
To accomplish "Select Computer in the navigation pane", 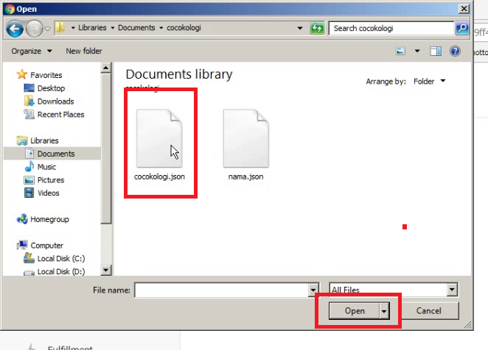I will (46, 246).
